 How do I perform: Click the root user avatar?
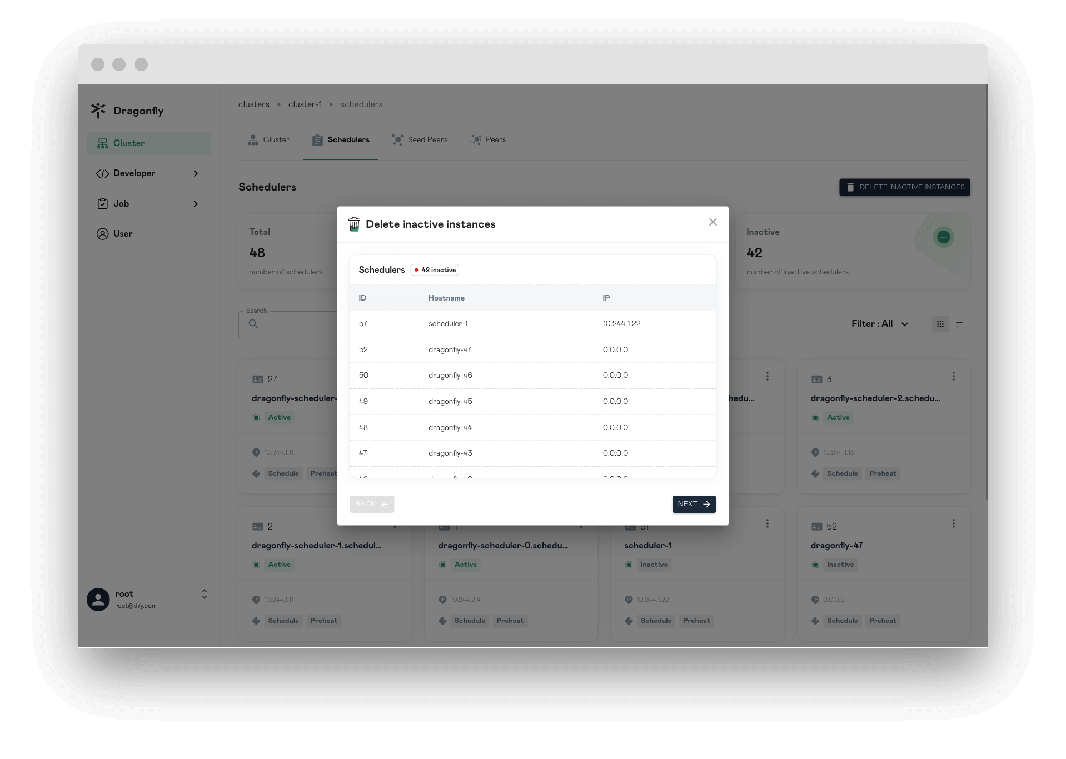98,600
